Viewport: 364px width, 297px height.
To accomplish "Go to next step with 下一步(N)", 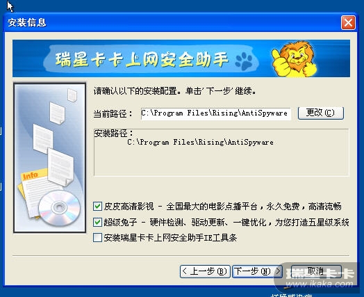I will [257, 271].
